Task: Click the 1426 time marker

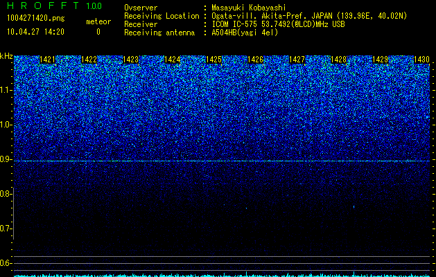Action: pos(256,60)
